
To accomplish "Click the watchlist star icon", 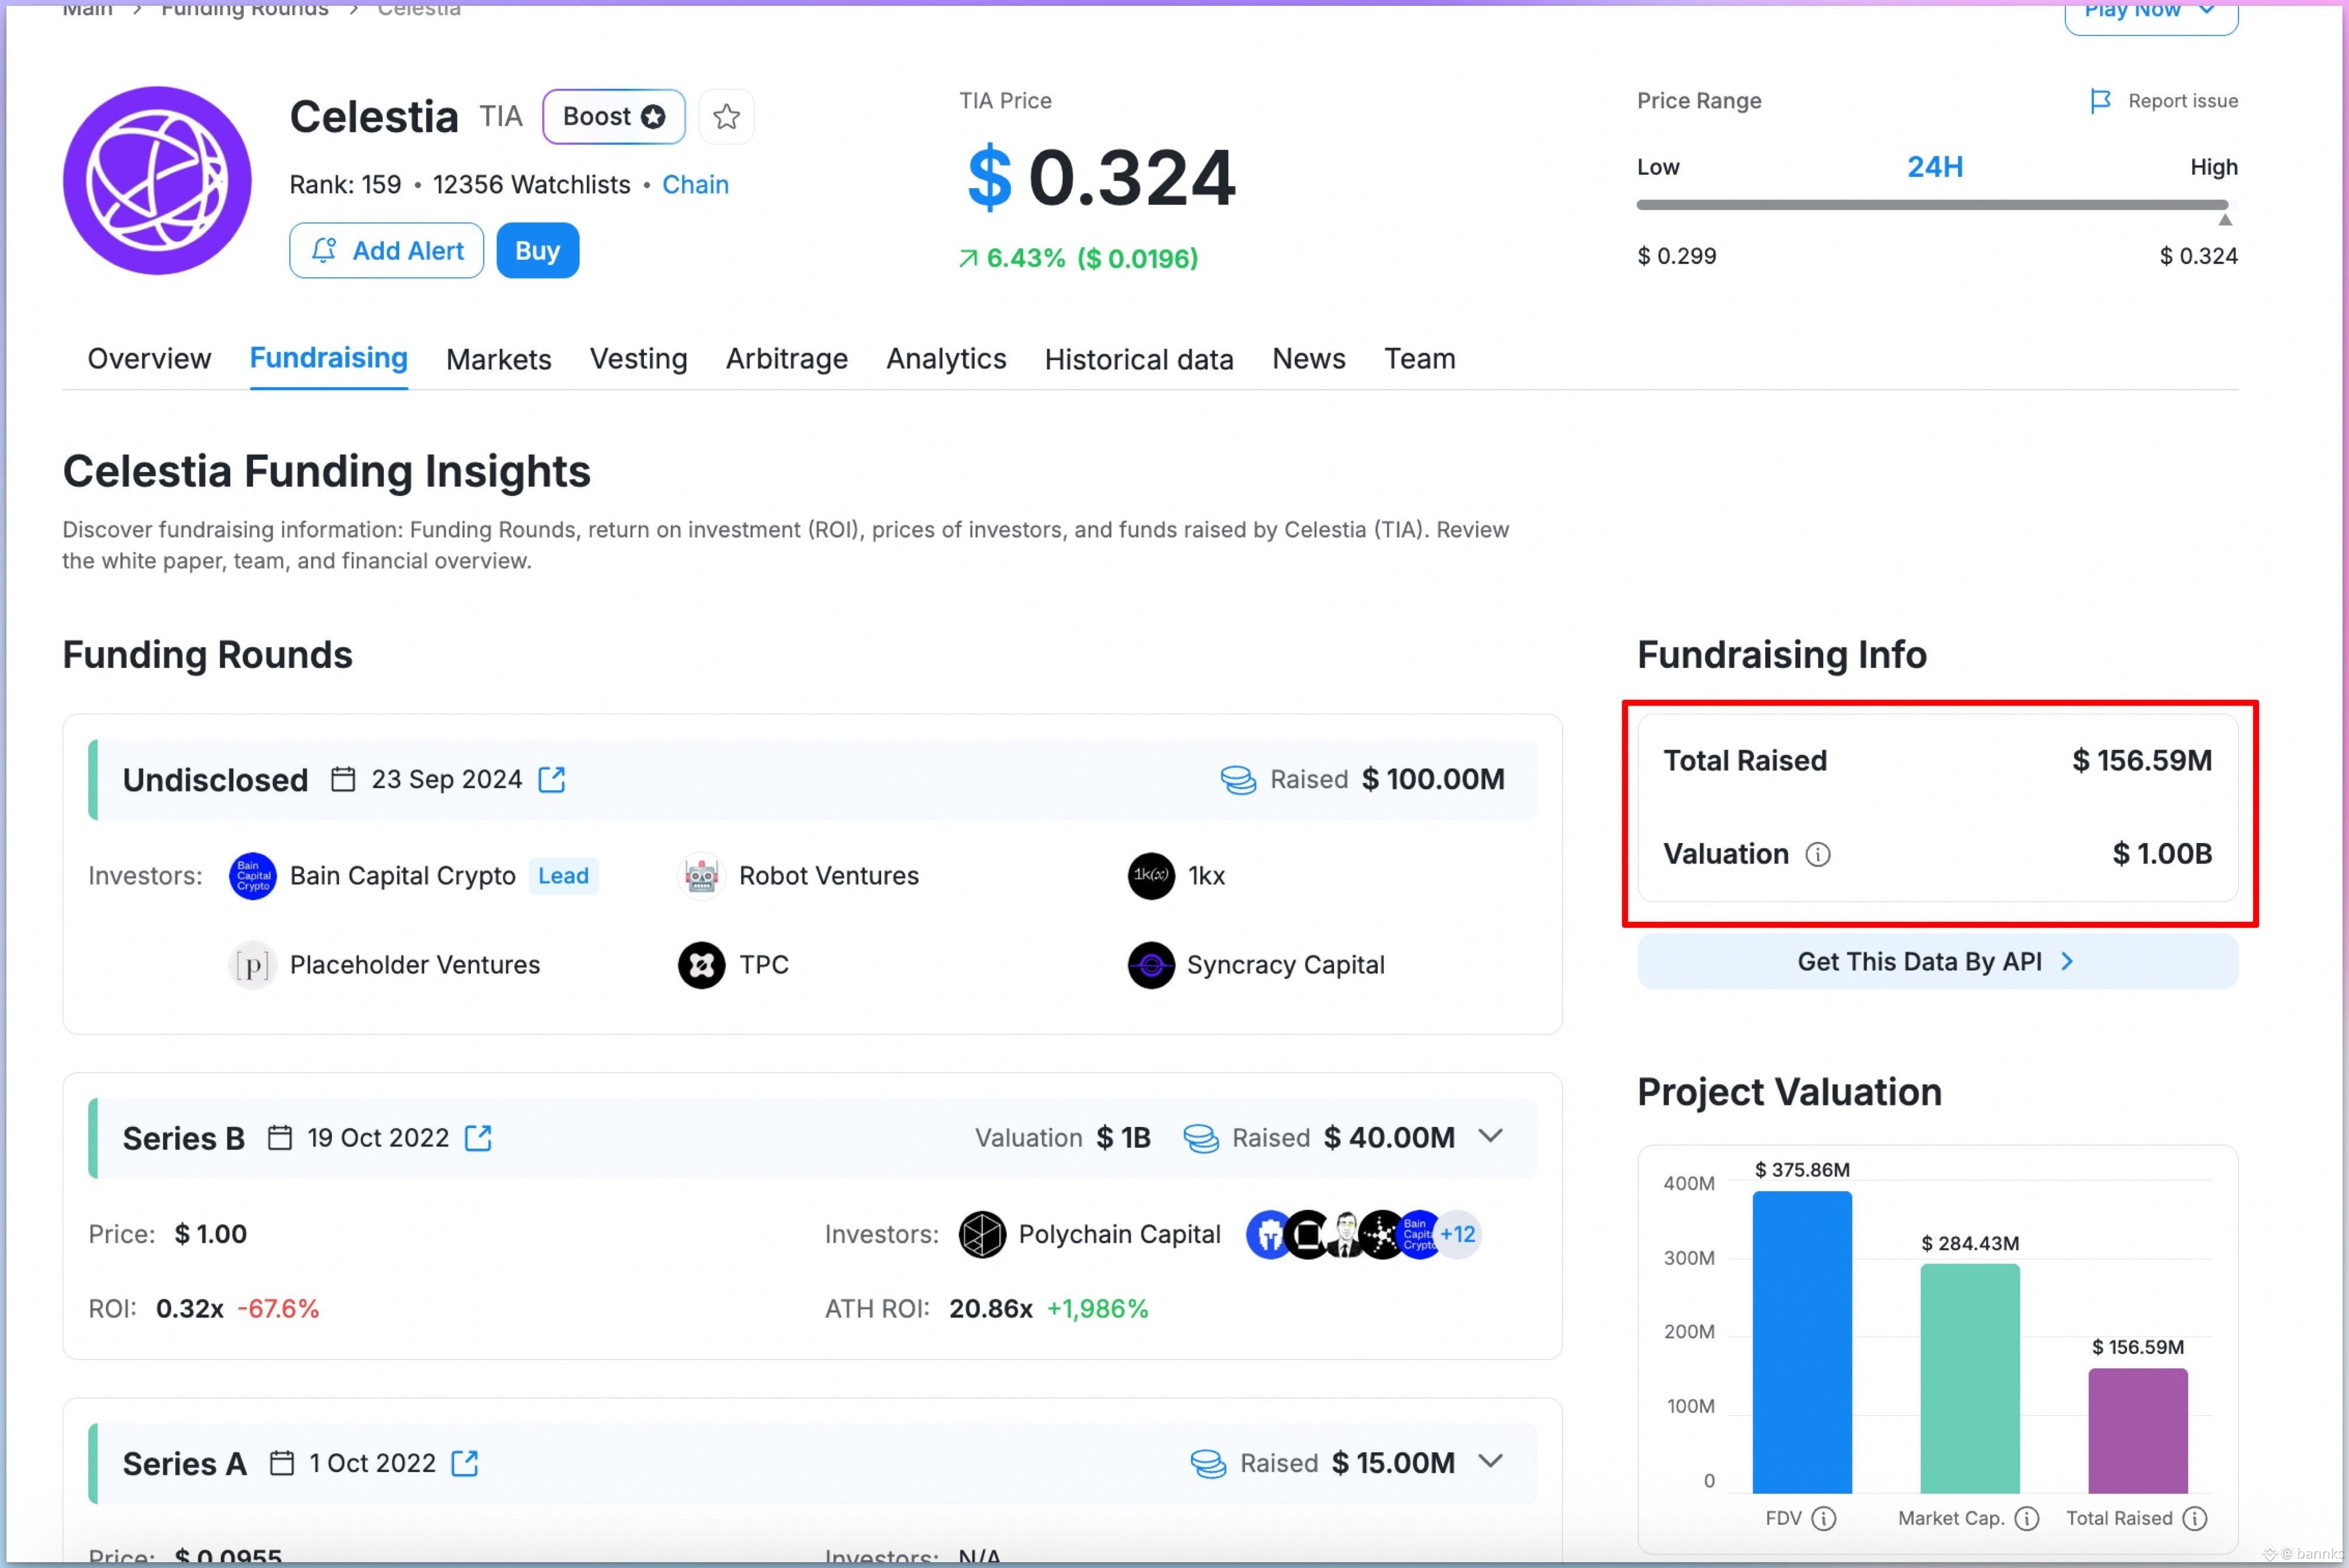I will click(x=726, y=117).
